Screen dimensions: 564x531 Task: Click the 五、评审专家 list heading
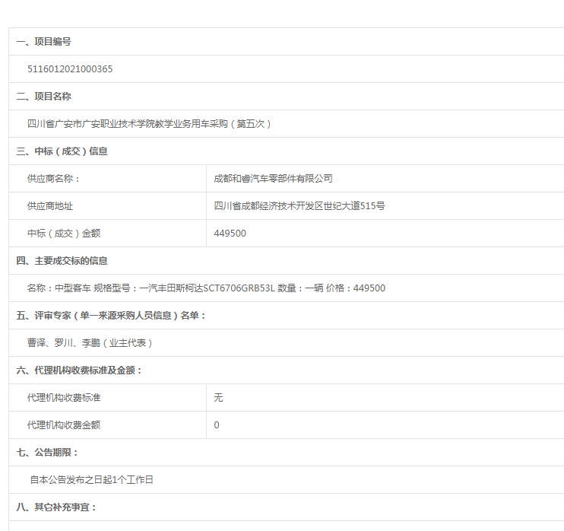pos(111,316)
